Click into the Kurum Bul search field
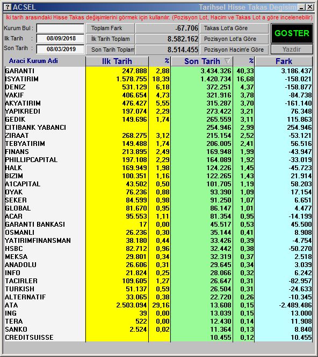 click(60, 29)
